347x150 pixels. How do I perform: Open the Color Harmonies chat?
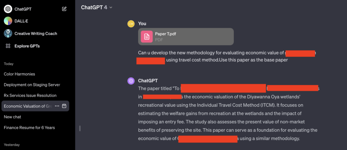[x=19, y=74]
